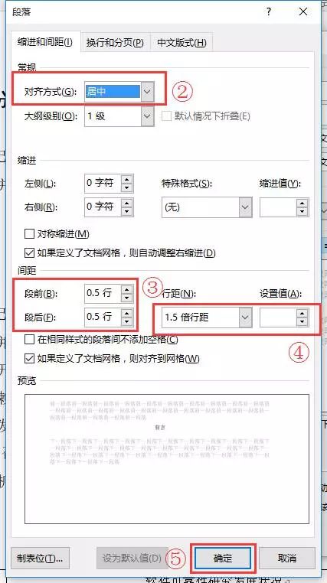Decrease 设置值 with down arrow

coord(302,321)
